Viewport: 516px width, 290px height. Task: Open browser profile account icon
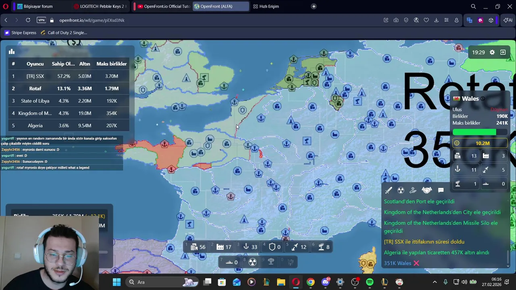coord(456,20)
